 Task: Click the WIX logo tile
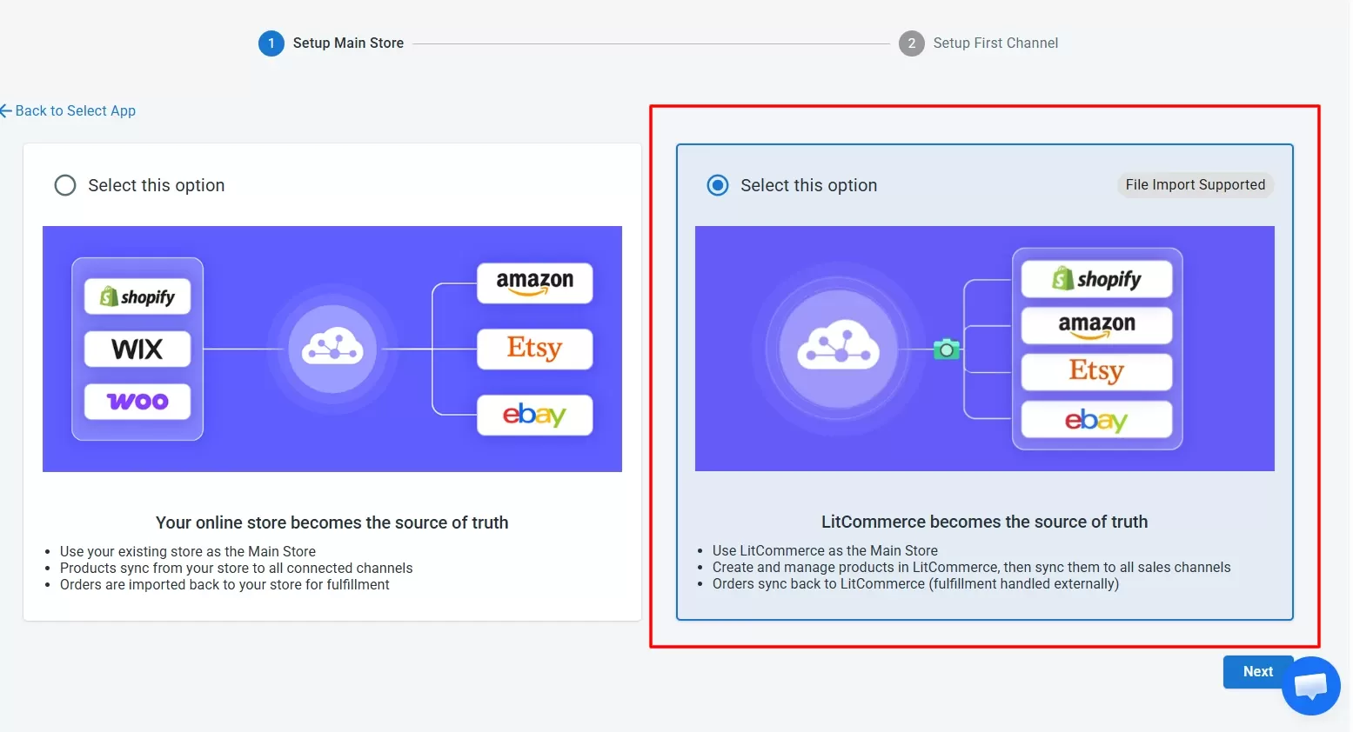tap(137, 349)
